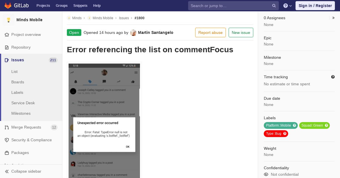The height and width of the screenshot is (178, 340).
Task: Open Project overview in sidebar
Action: pos(31,34)
